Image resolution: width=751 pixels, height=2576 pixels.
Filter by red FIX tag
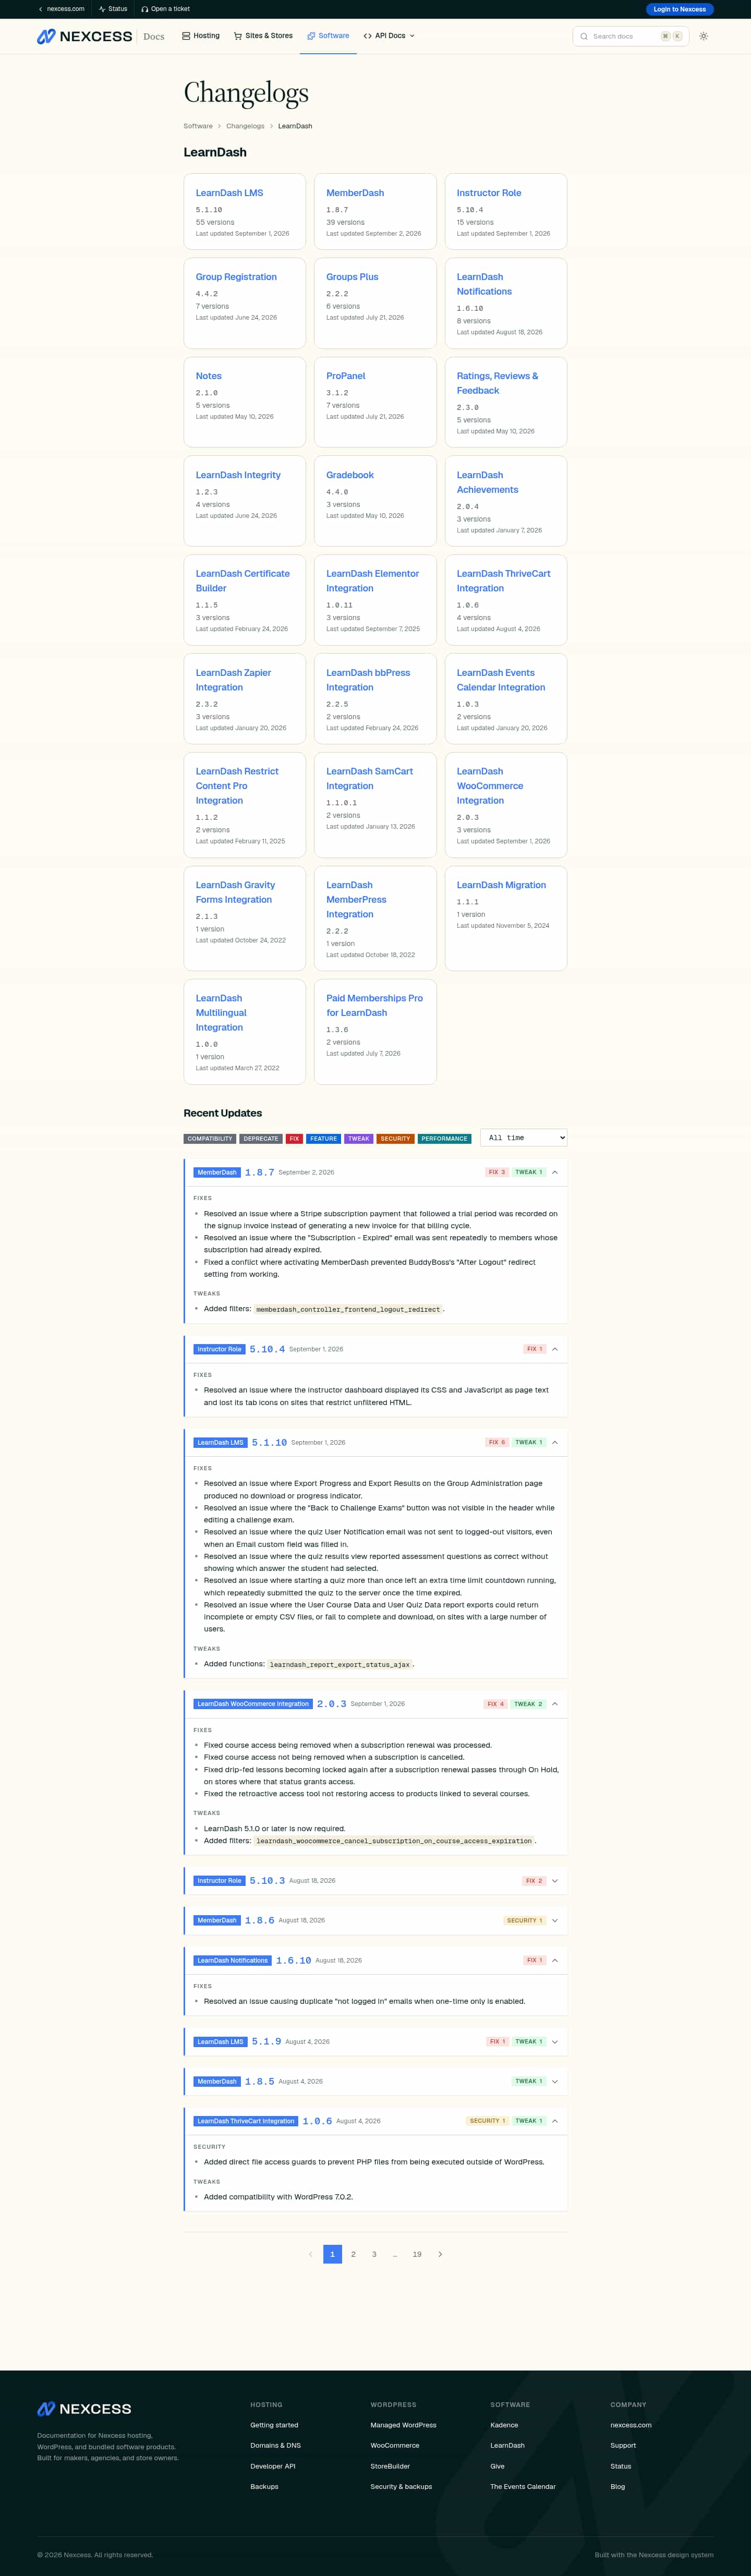point(294,1138)
